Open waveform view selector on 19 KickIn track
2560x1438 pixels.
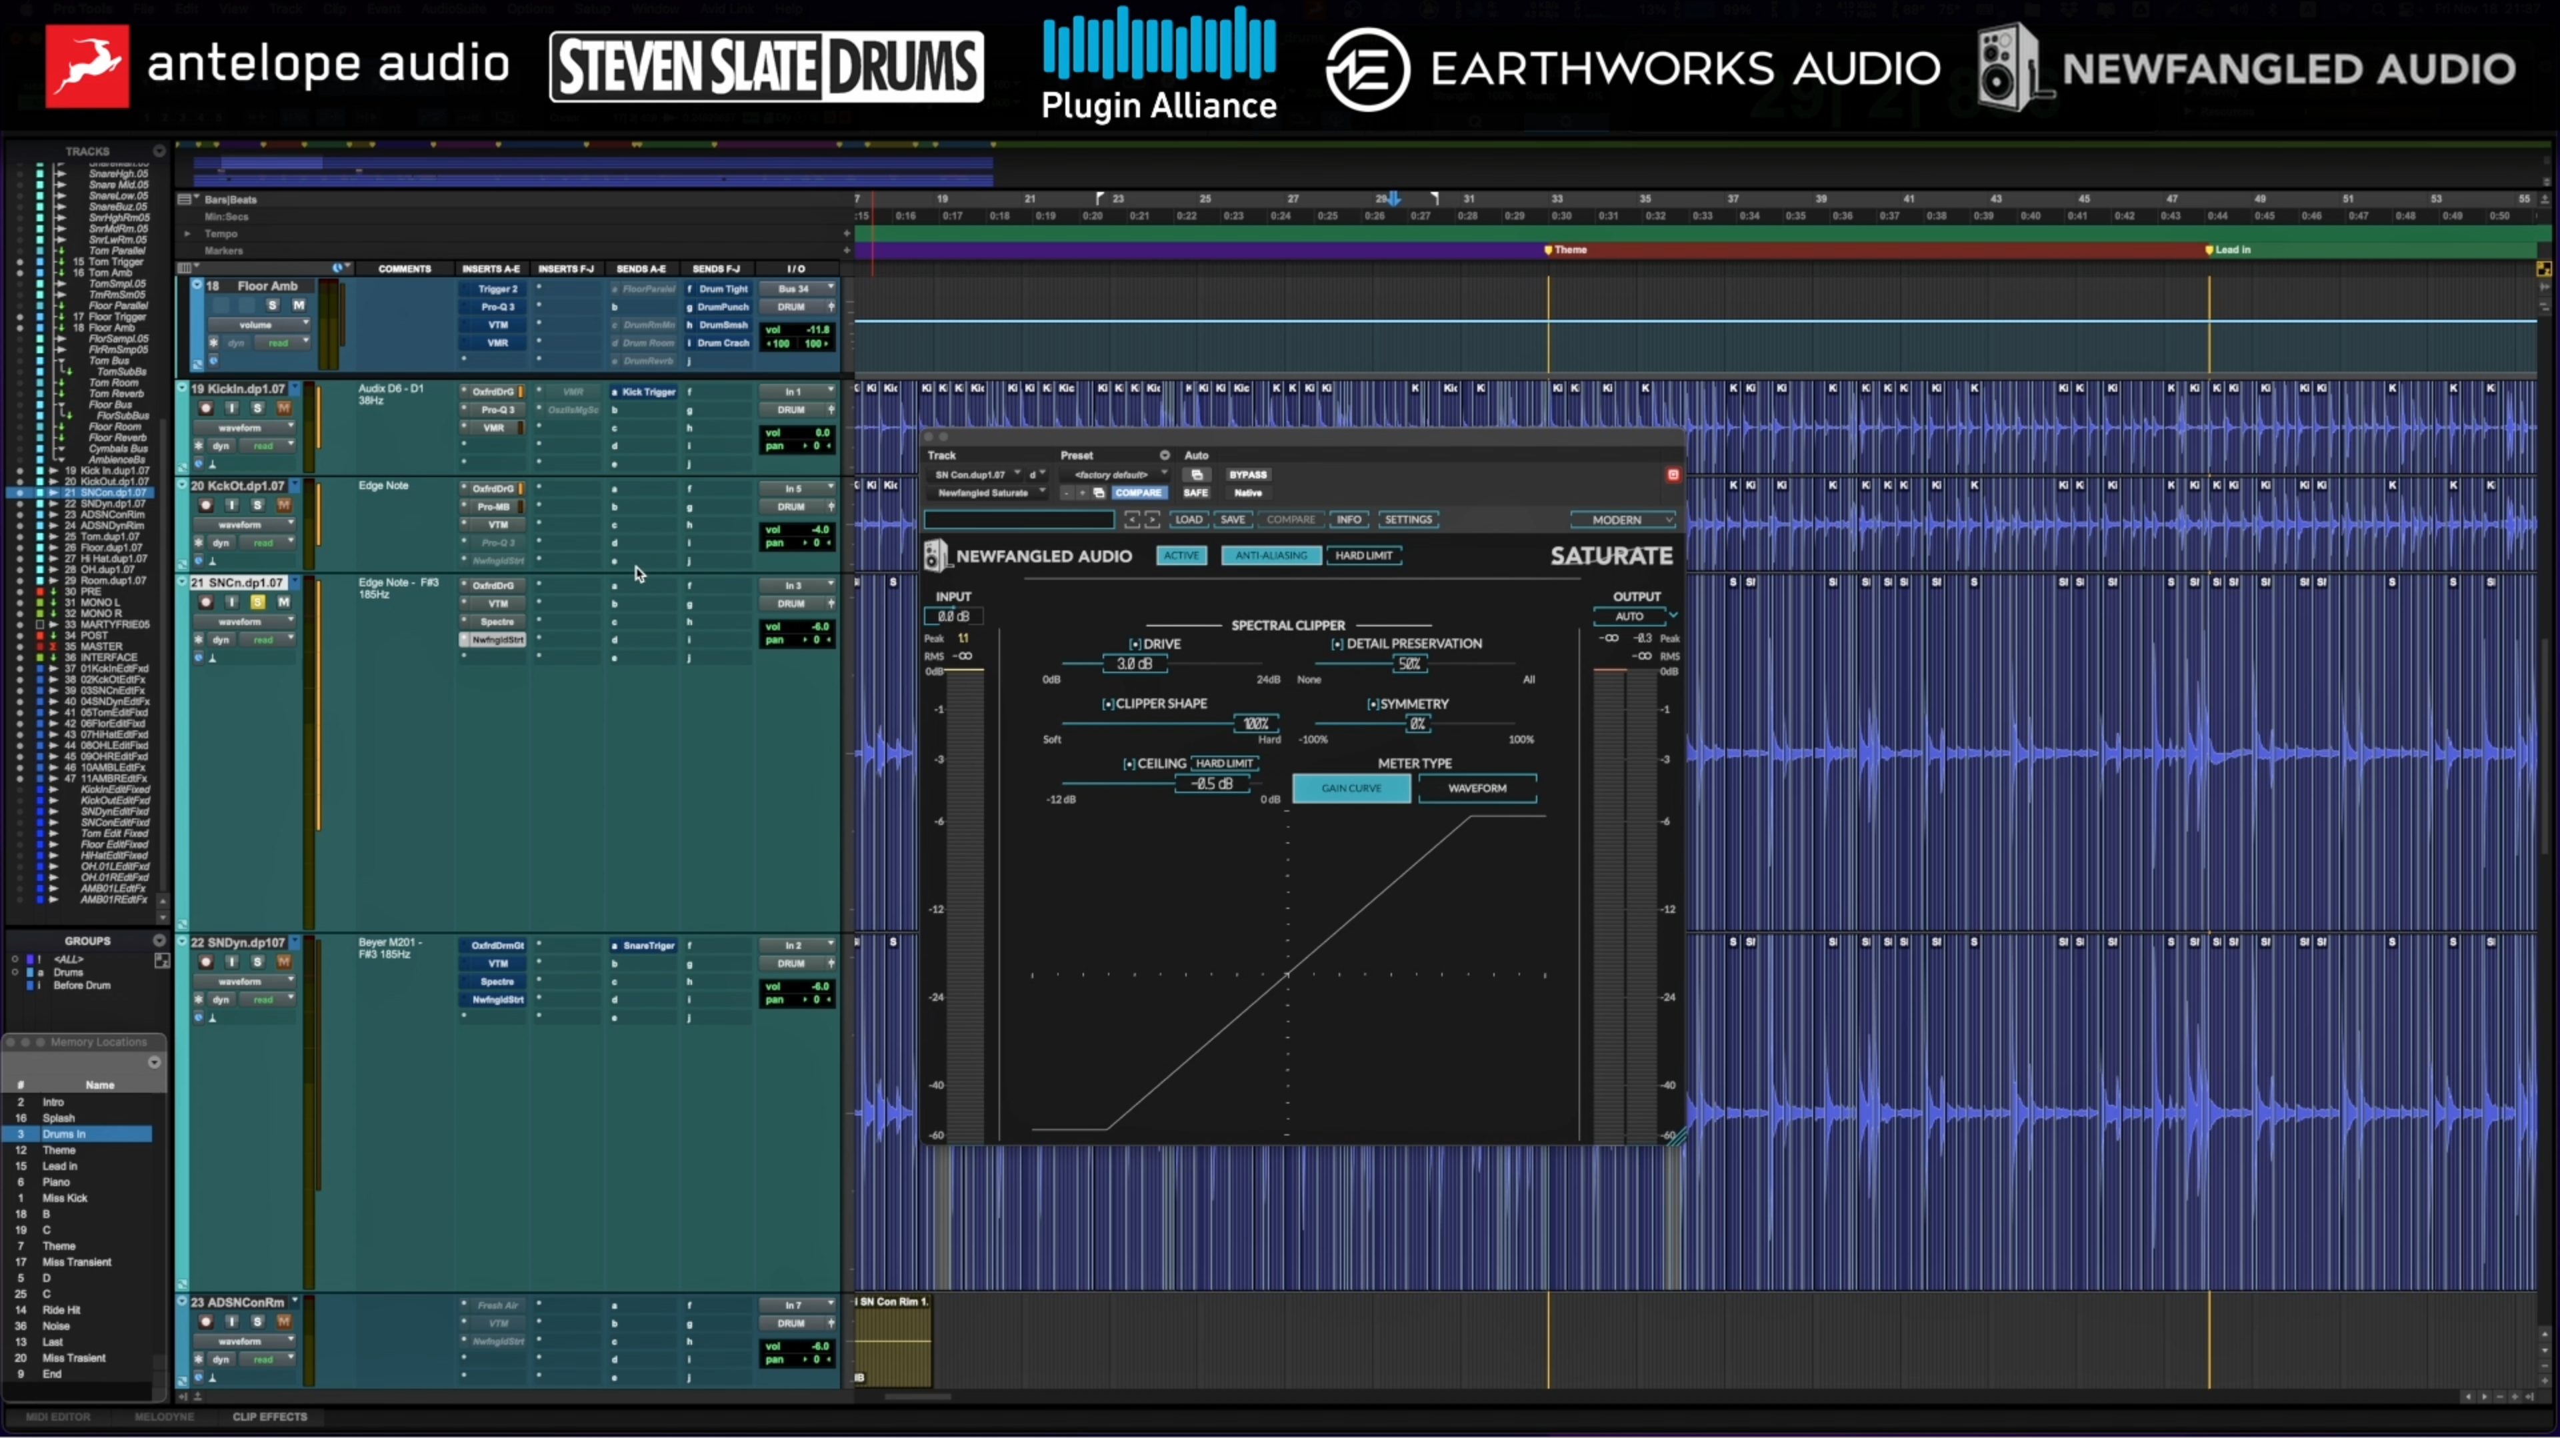[245, 428]
